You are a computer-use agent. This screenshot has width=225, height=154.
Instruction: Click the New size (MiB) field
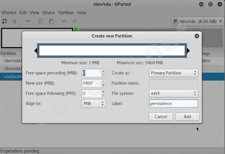91,83
